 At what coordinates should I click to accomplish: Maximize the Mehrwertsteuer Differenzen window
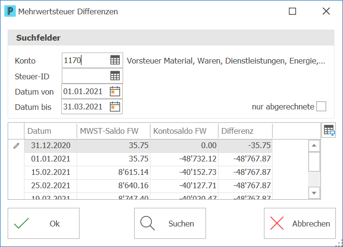(x=293, y=11)
